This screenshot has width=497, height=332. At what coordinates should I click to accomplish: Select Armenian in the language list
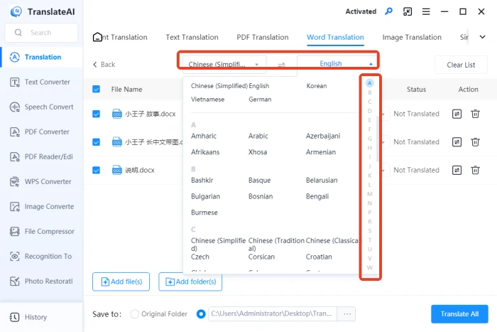tap(320, 152)
